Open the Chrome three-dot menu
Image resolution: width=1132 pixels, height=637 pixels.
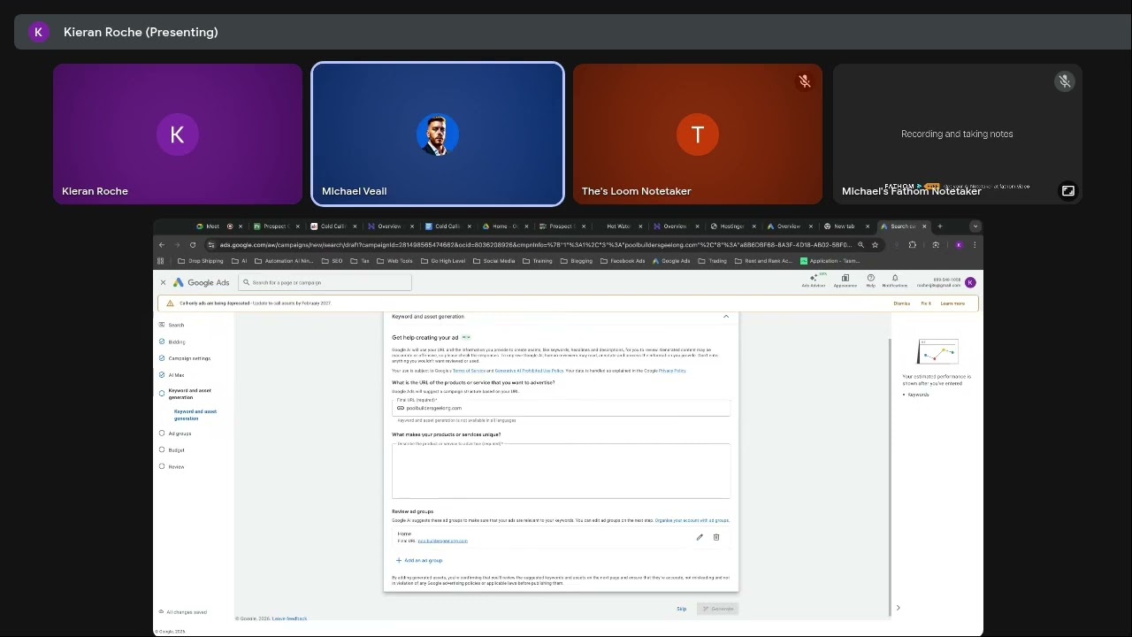tap(975, 245)
